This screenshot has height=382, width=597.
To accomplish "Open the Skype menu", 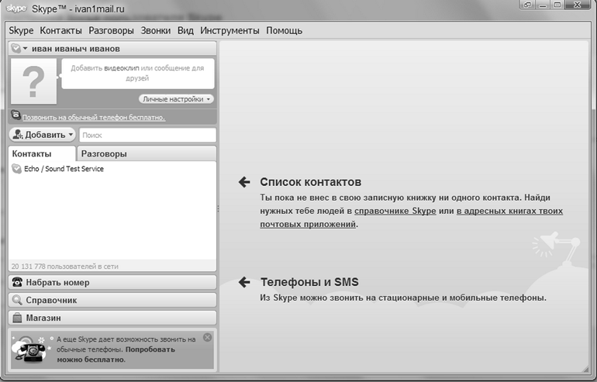I will pos(21,30).
